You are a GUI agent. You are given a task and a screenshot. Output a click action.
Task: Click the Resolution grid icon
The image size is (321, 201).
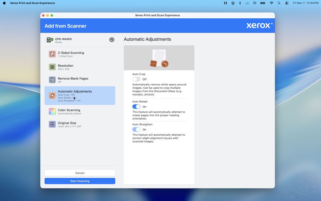pyautogui.click(x=52, y=67)
